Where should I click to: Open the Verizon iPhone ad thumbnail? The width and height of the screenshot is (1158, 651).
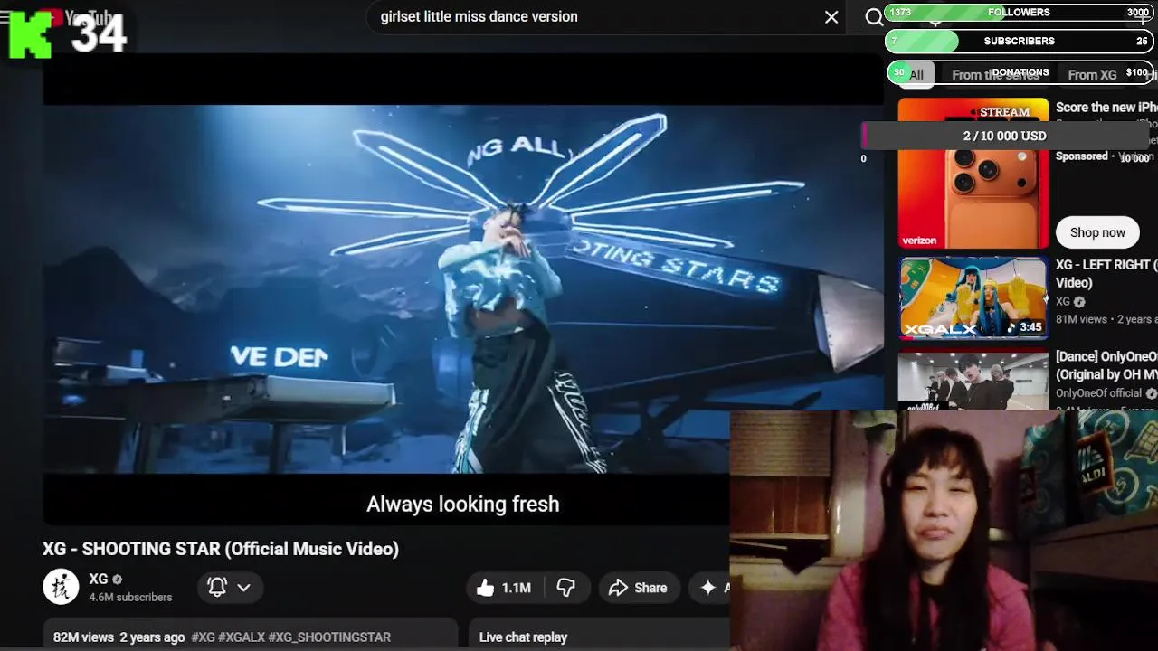[973, 174]
